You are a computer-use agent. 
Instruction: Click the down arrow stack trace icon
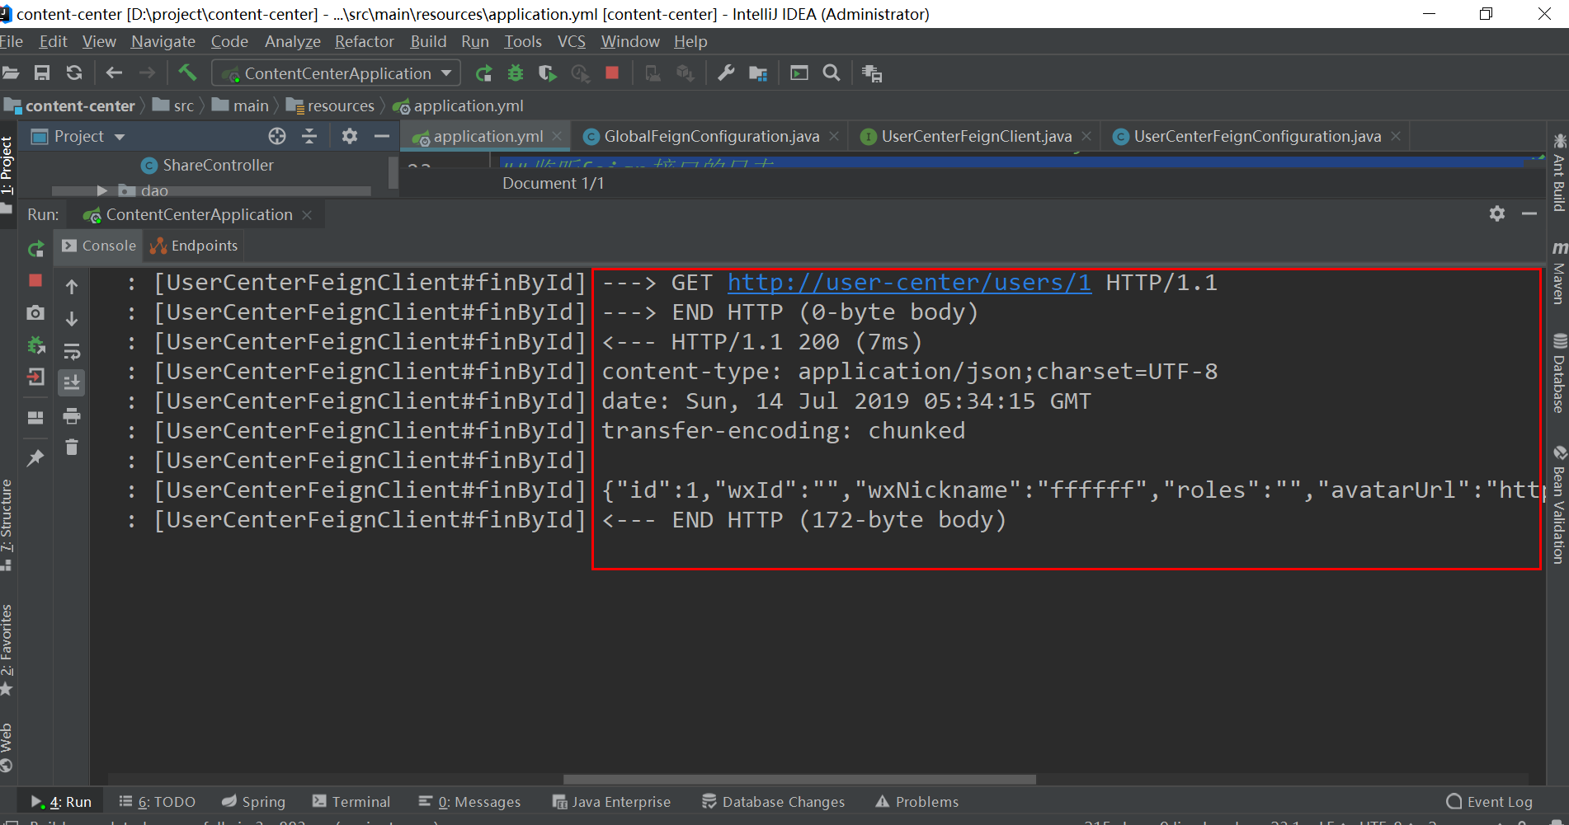[x=72, y=318]
